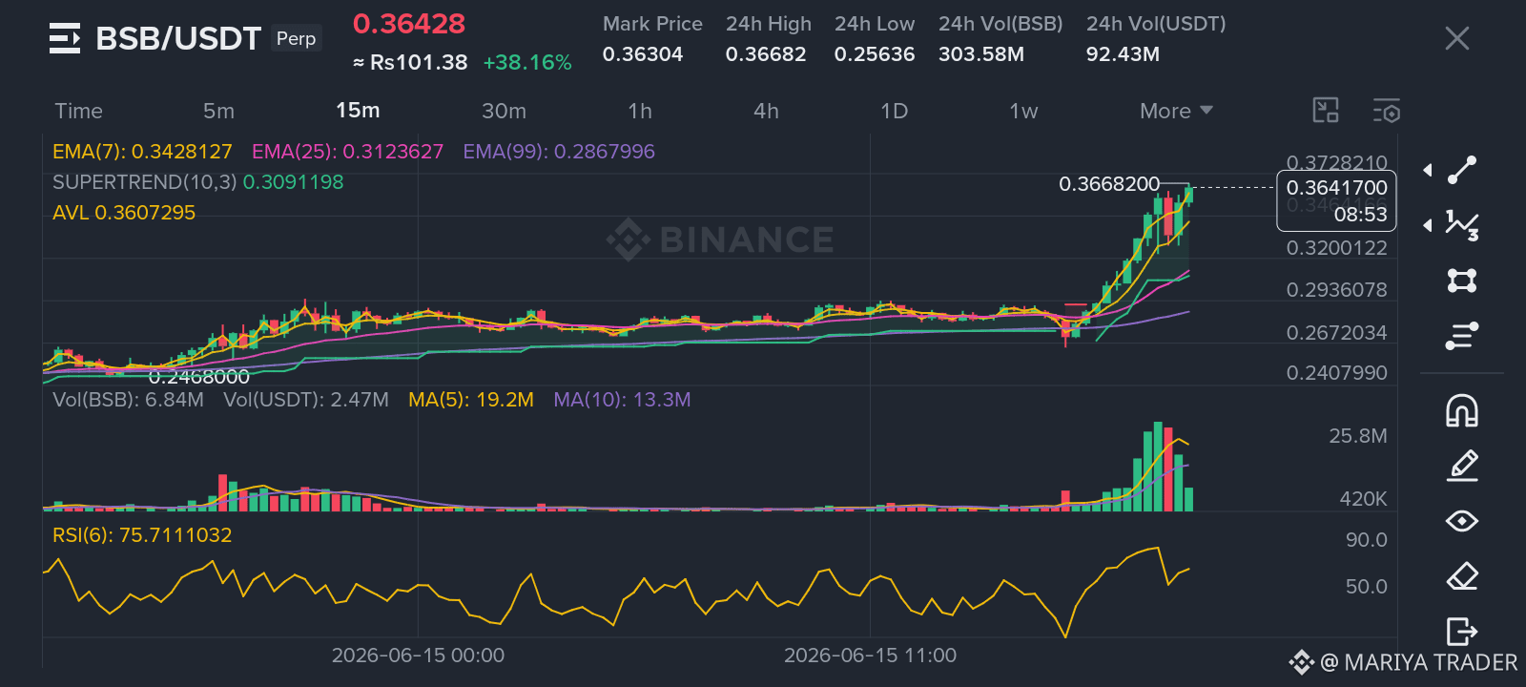Switch to the 1h timeframe
This screenshot has height=687, width=1526.
(x=640, y=111)
